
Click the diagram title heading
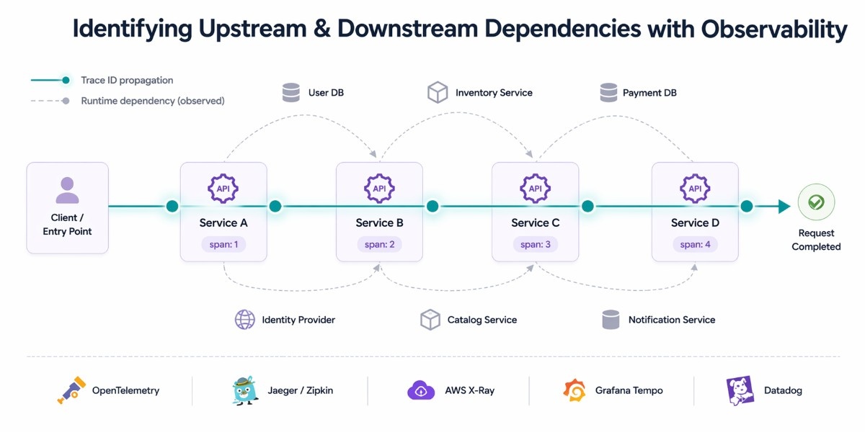459,30
